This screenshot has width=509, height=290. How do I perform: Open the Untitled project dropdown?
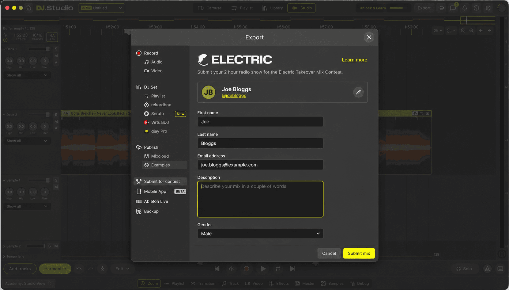tap(101, 8)
